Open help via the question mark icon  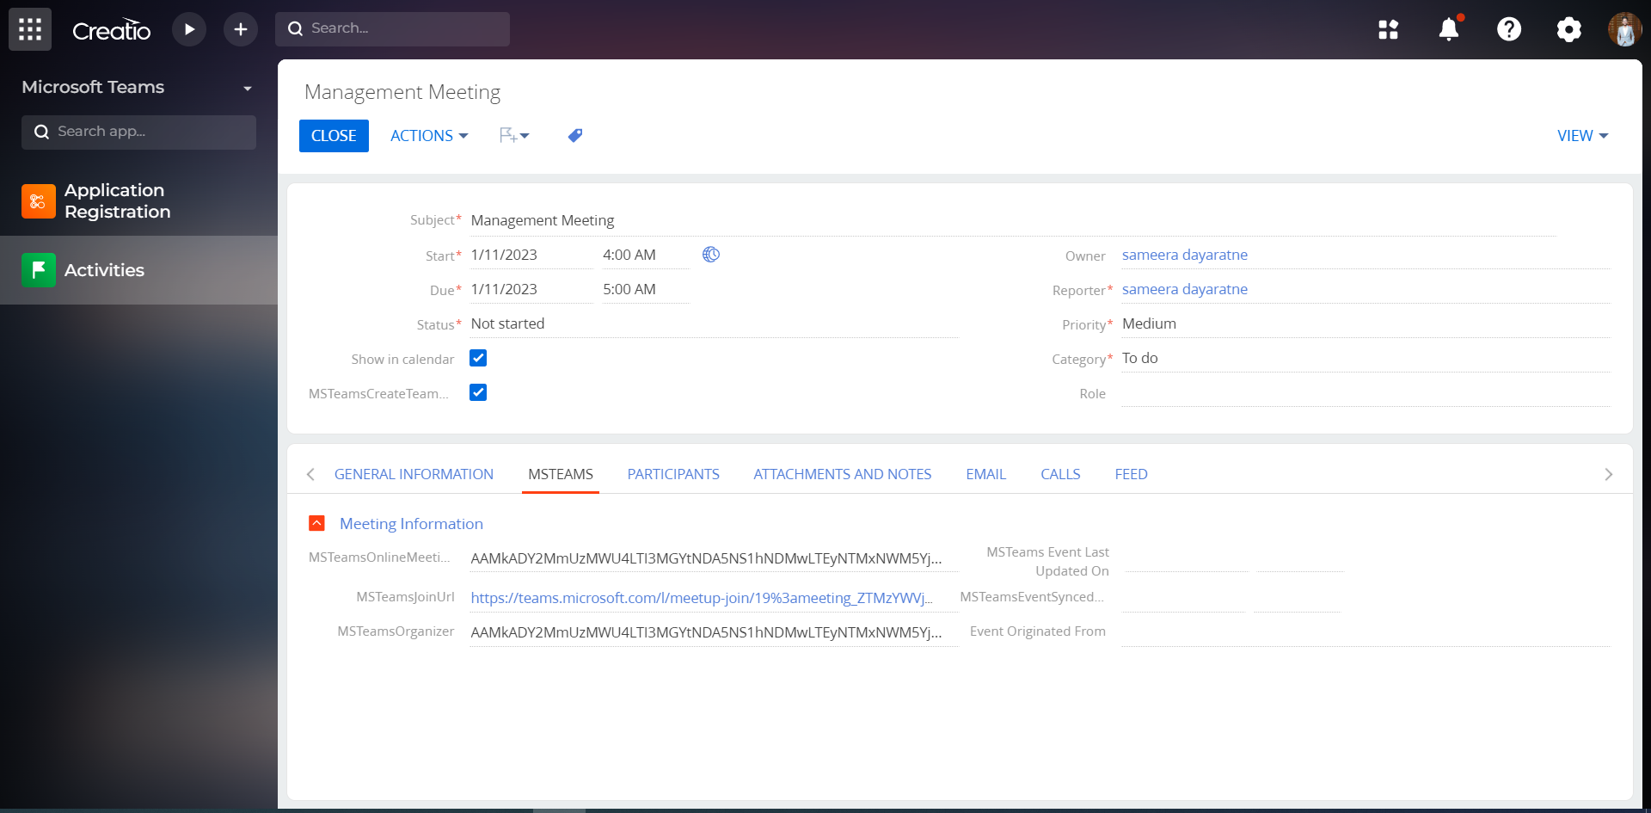[x=1509, y=28]
